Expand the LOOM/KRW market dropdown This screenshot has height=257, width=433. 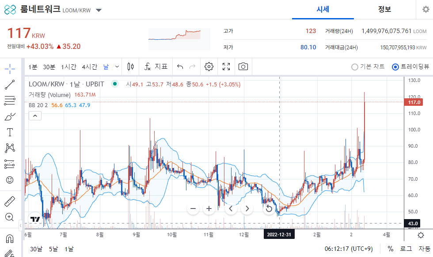coord(99,11)
